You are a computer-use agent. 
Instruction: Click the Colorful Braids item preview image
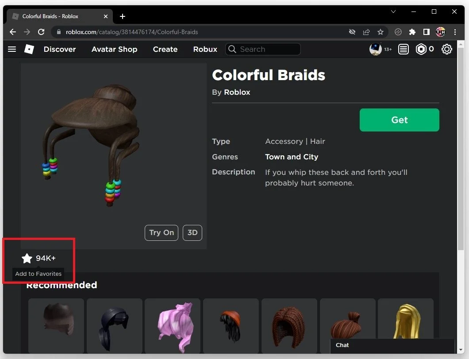(x=114, y=156)
